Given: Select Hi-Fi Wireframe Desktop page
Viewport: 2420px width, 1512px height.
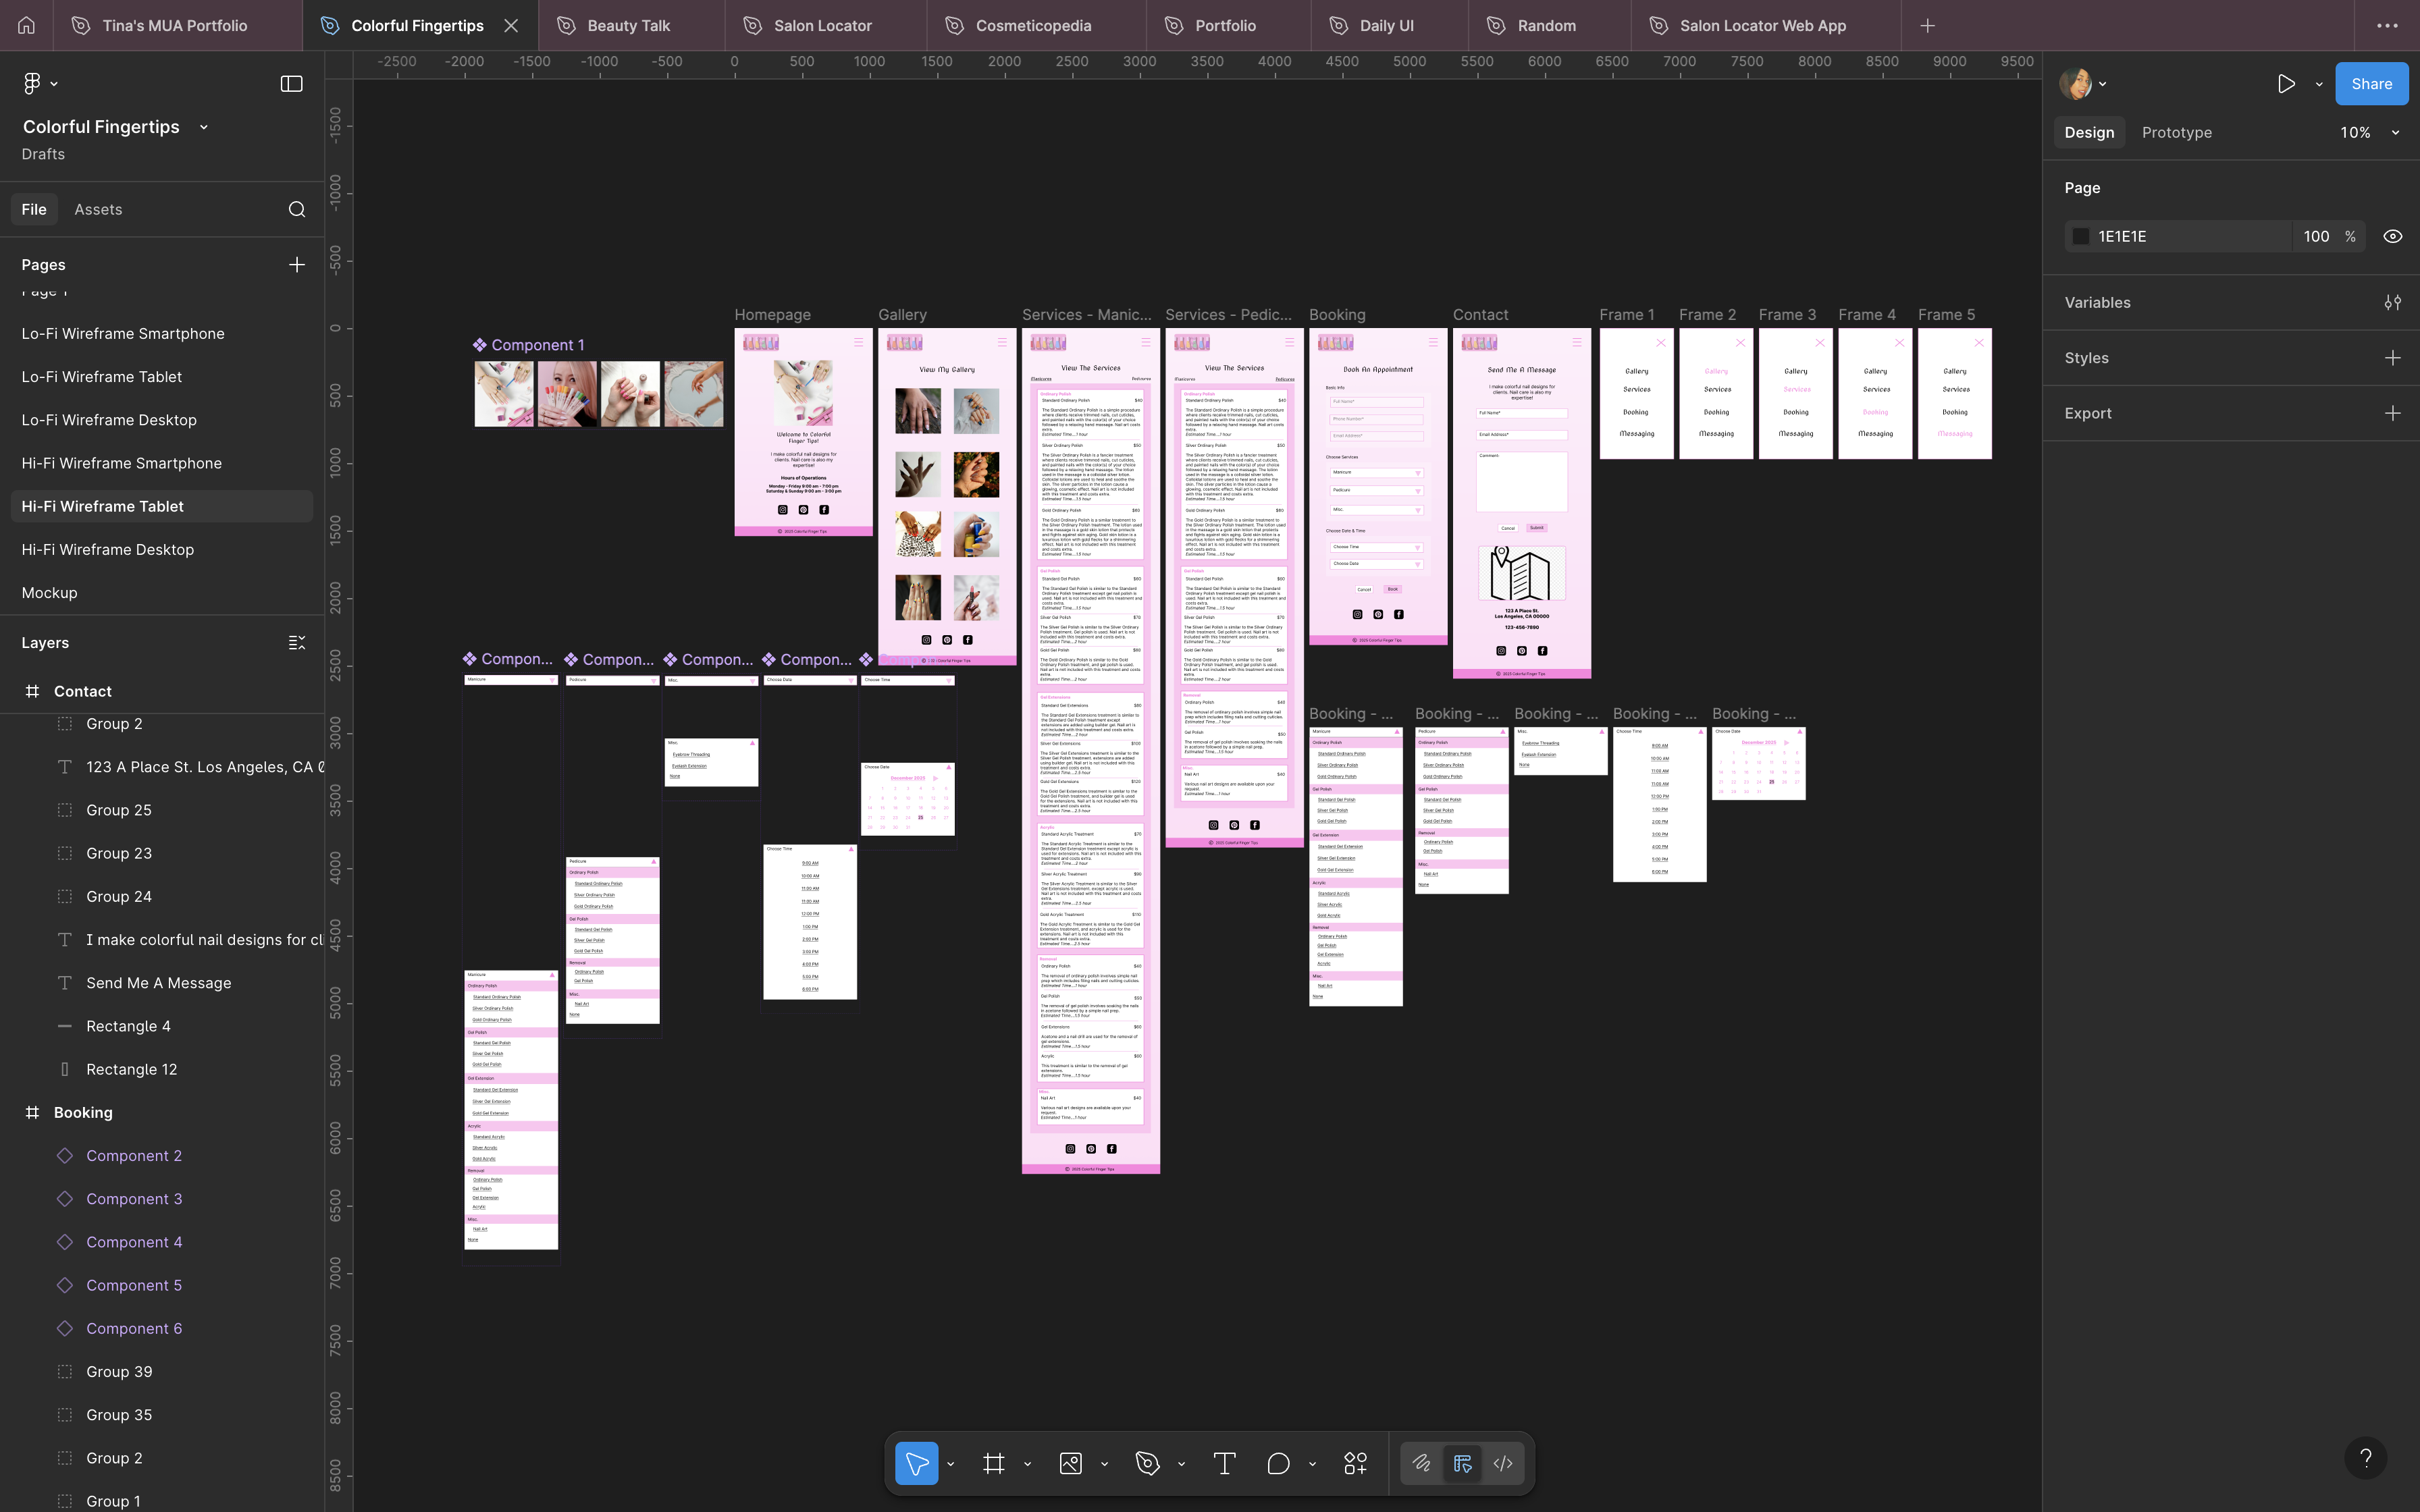Looking at the screenshot, I should coord(108,550).
